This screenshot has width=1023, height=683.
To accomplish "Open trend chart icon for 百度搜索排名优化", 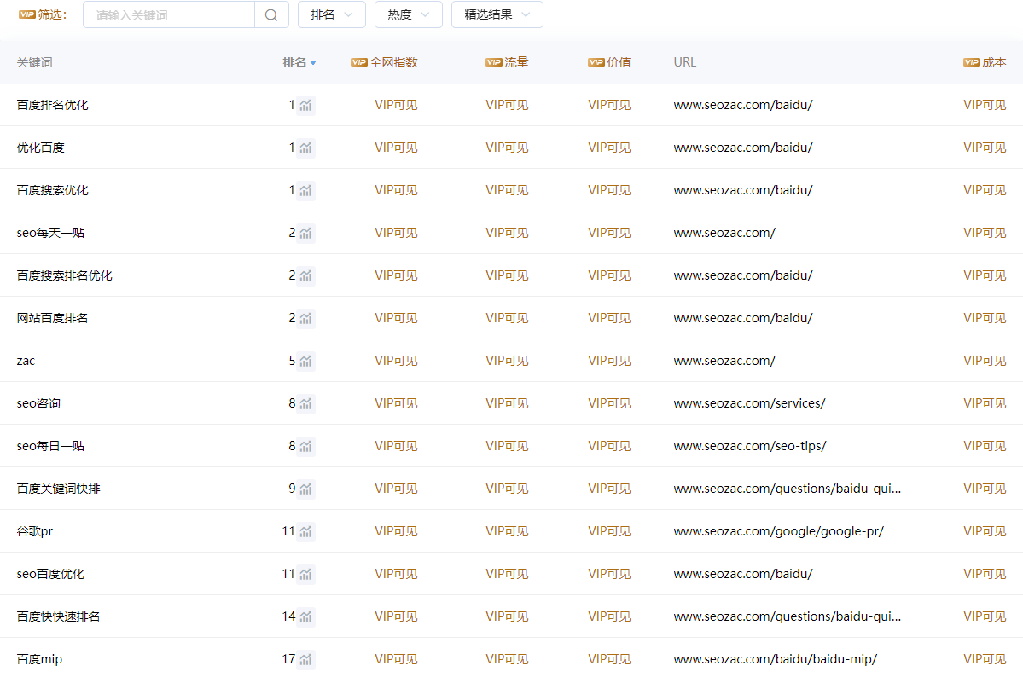I will pyautogui.click(x=305, y=275).
